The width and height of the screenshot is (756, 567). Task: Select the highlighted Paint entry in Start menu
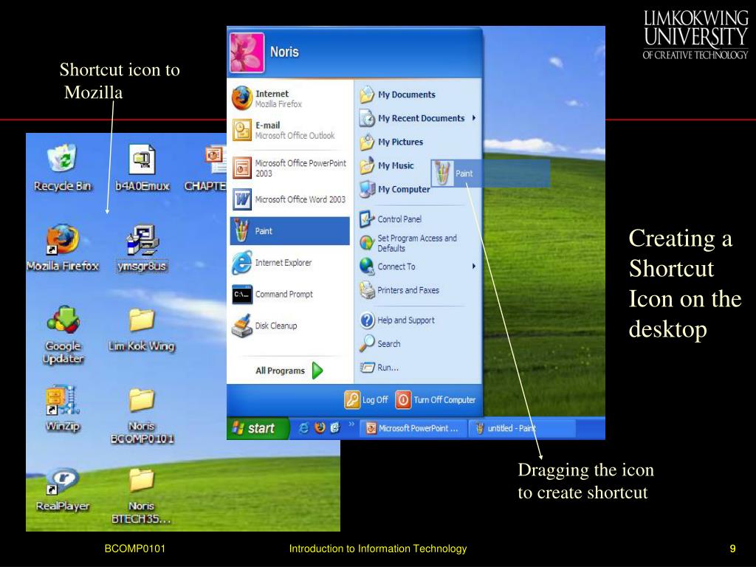289,231
